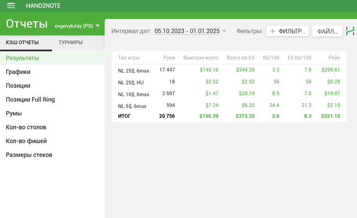Click the total winnings $156.39
Screen dimensions: 357x218
[x=209, y=116]
